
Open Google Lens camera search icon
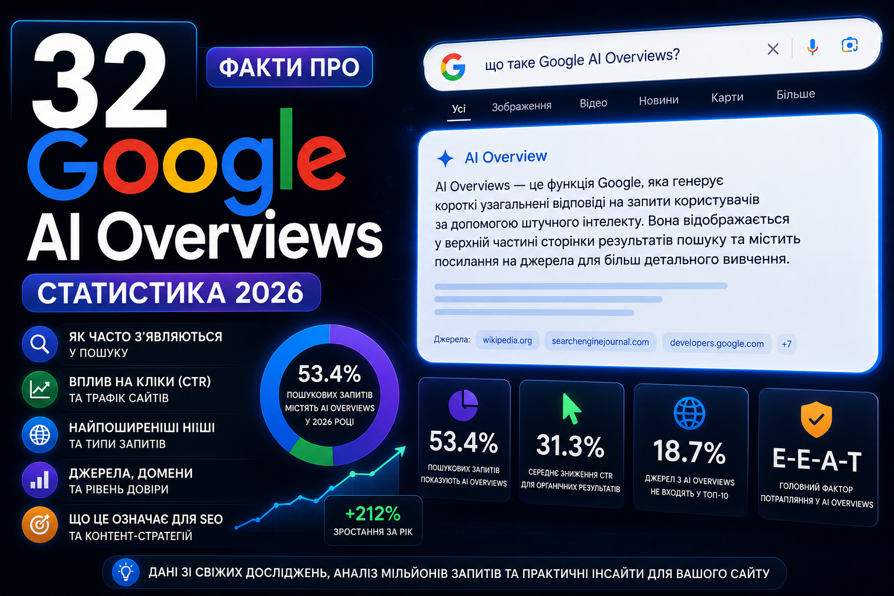point(850,45)
